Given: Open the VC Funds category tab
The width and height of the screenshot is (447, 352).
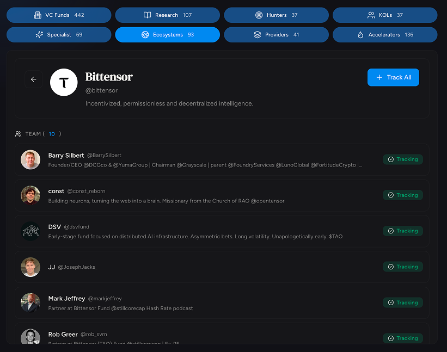Looking at the screenshot, I should click(59, 15).
